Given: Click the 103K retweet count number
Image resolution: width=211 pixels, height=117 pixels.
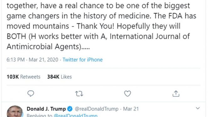Looking at the screenshot, I should click(x=13, y=77).
